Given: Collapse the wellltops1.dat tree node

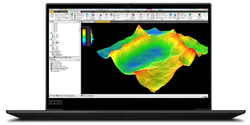Looking at the screenshot, I should [x=50, y=51].
